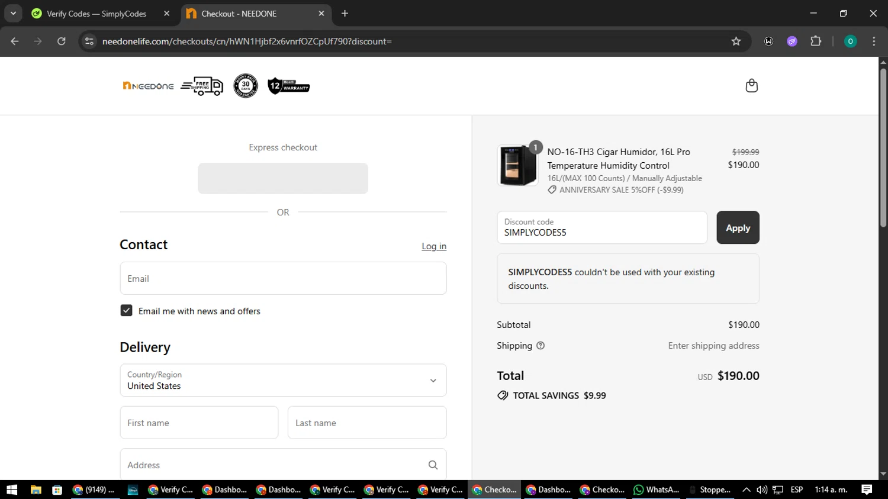The width and height of the screenshot is (888, 499).
Task: Click the Discount code input field
Action: coord(602,228)
